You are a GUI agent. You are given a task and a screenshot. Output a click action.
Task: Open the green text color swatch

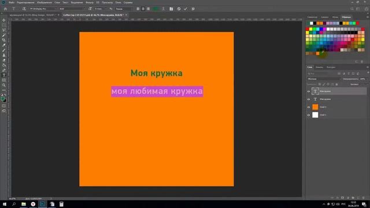(x=156, y=9)
